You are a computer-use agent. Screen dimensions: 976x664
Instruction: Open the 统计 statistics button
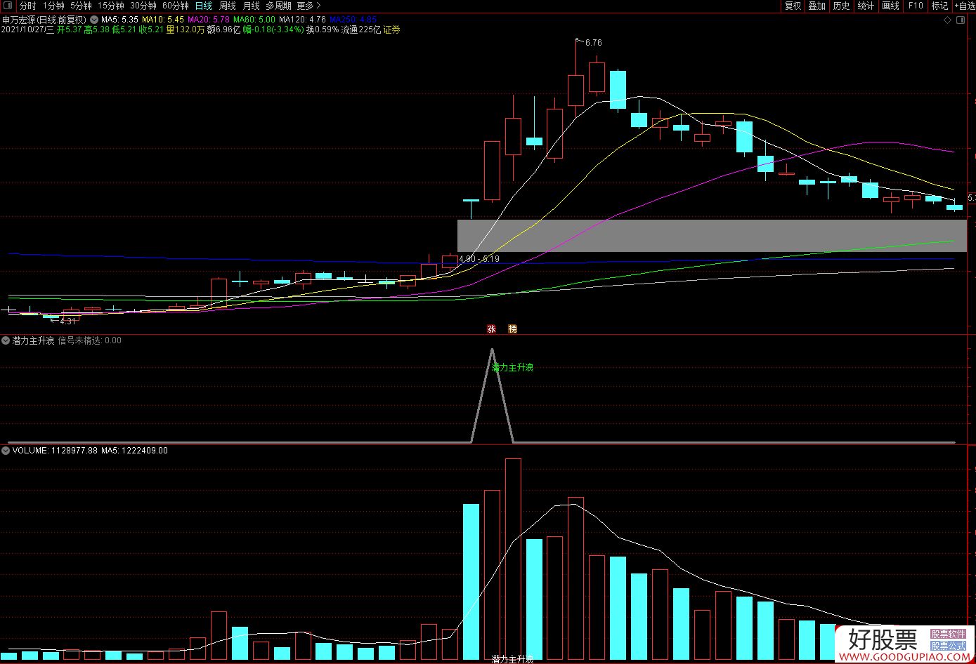(866, 6)
